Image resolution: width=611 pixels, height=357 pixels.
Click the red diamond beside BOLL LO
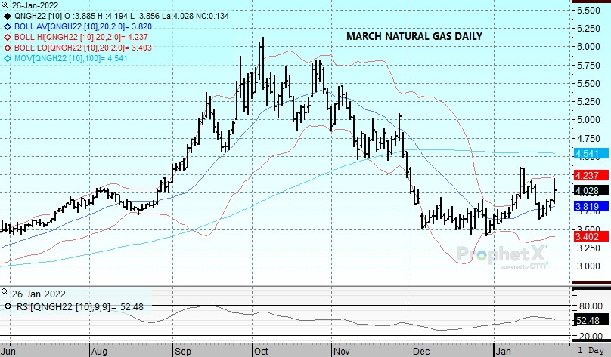coord(8,47)
